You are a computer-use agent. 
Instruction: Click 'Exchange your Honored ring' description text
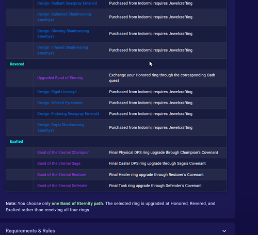pos(162,78)
